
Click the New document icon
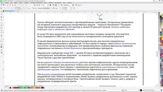coord(1,5)
